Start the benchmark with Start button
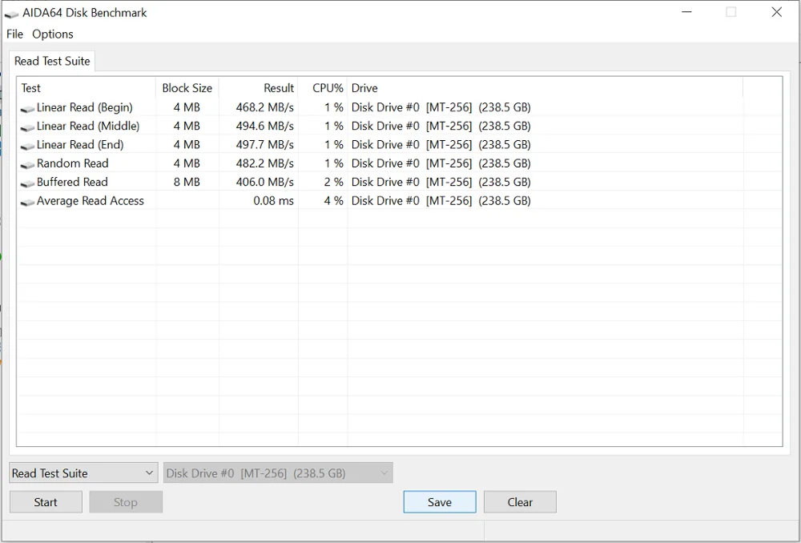Image resolution: width=801 pixels, height=543 pixels. pyautogui.click(x=46, y=502)
